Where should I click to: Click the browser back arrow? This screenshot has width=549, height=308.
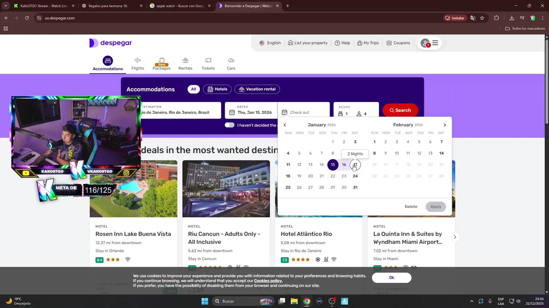click(6, 18)
